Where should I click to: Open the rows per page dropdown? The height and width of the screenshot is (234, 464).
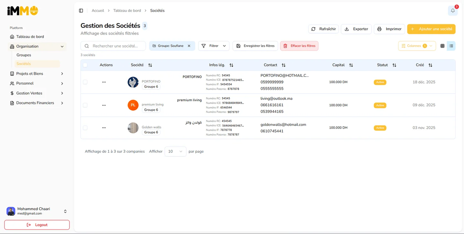pos(175,151)
